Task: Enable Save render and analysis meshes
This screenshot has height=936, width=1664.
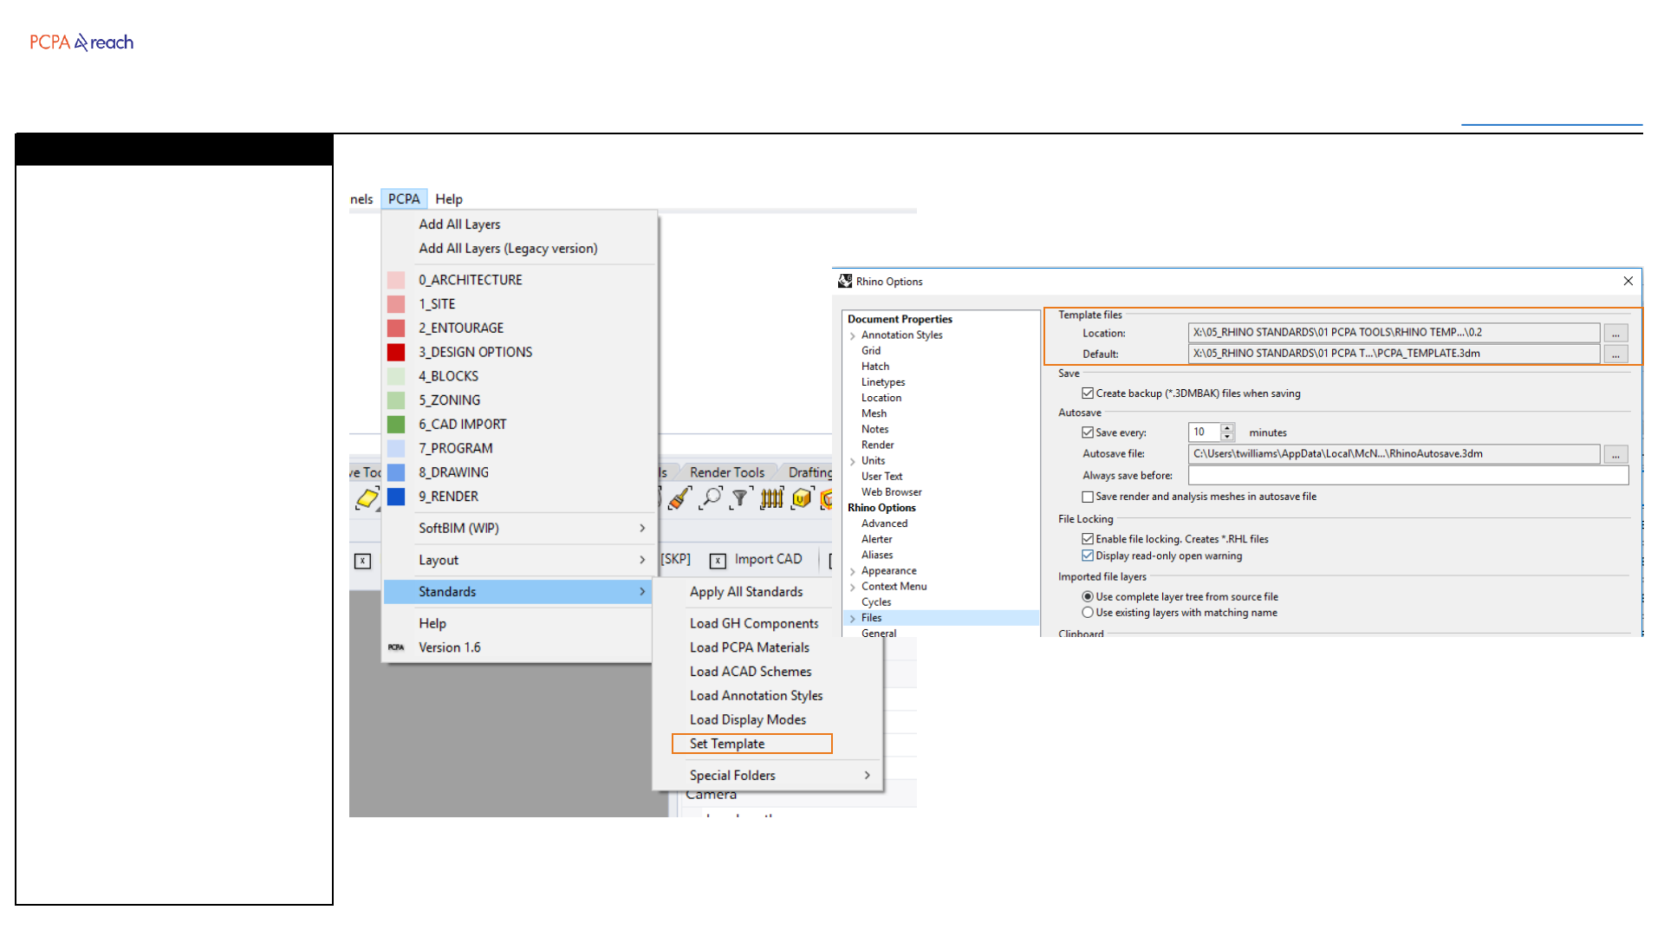Action: pos(1088,497)
